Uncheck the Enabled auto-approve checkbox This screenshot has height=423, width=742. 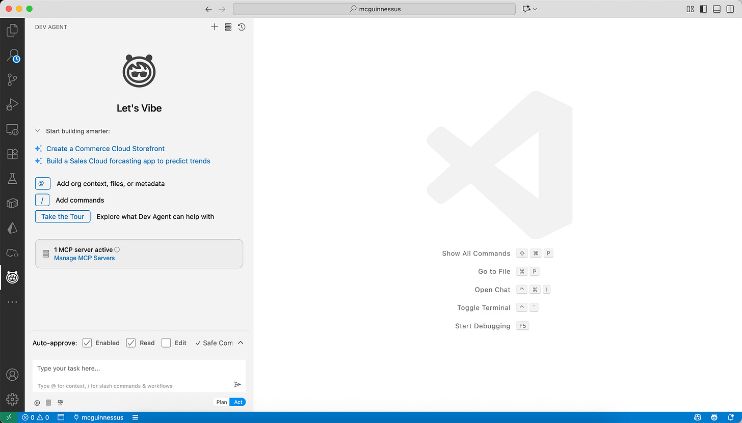[x=87, y=343]
